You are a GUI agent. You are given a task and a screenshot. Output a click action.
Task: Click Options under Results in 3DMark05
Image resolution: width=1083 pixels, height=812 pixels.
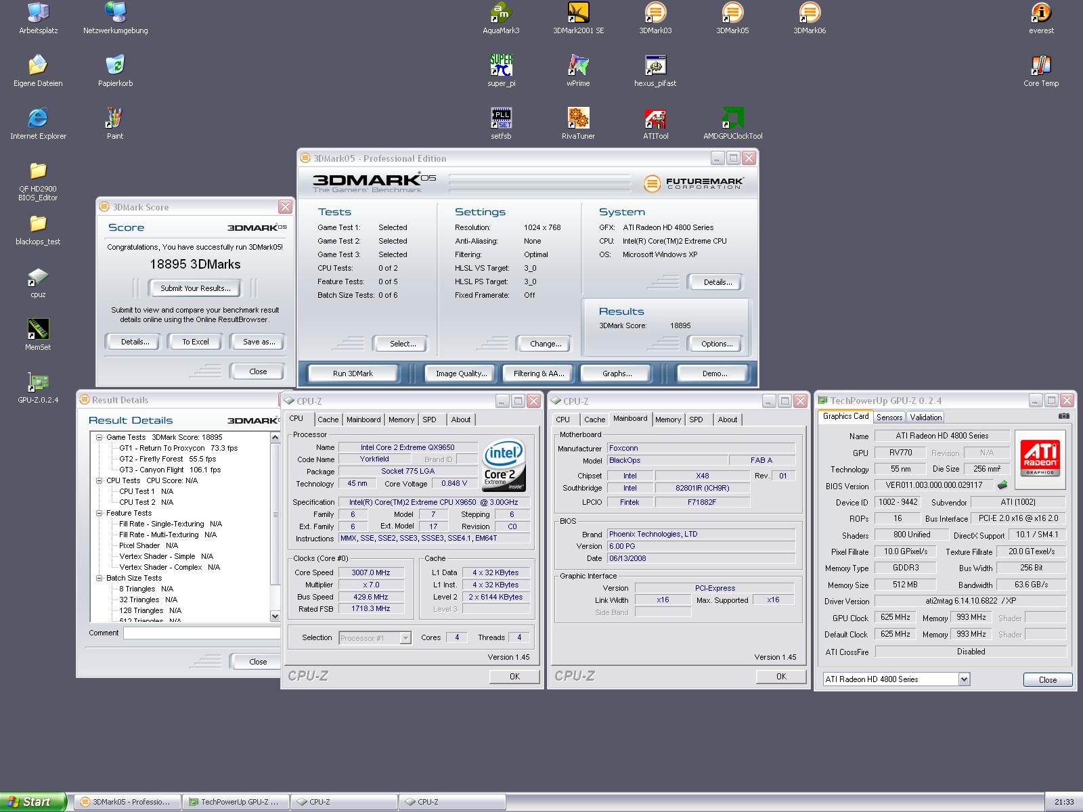[x=717, y=344]
